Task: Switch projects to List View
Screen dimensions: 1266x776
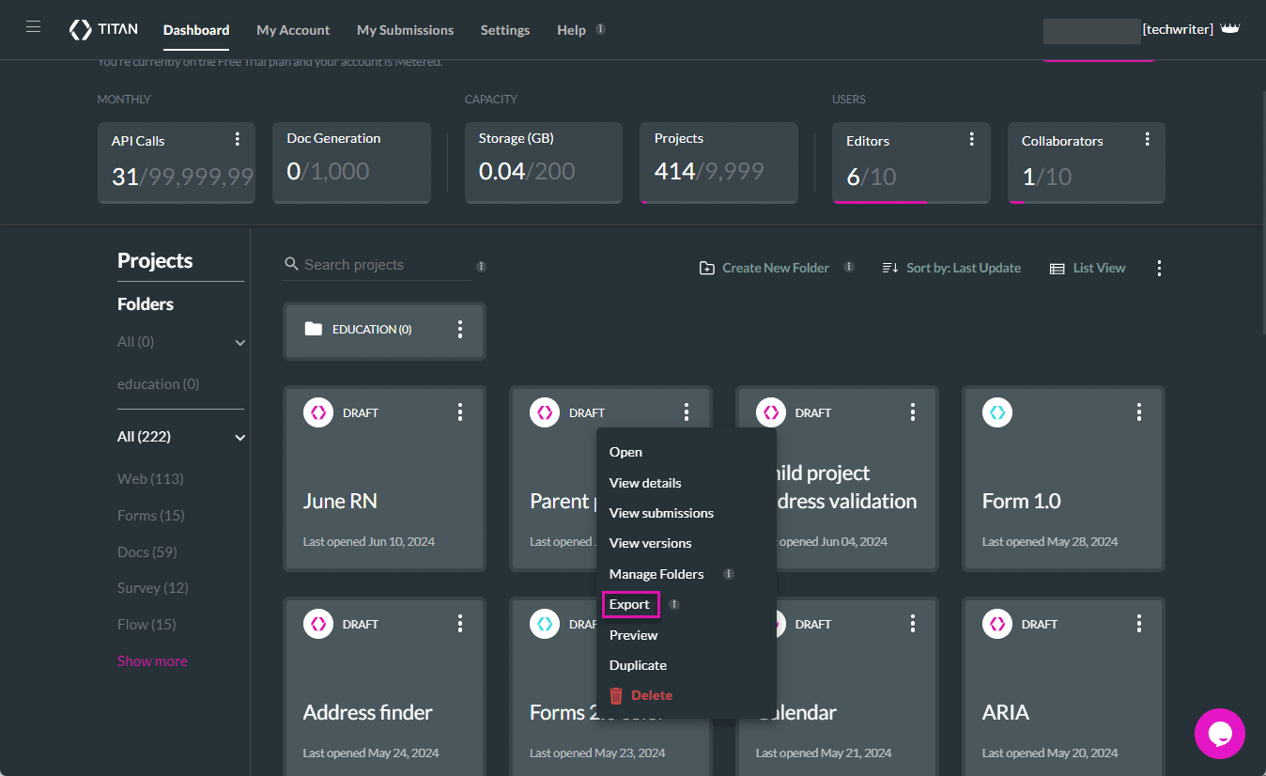Action: (x=1087, y=268)
